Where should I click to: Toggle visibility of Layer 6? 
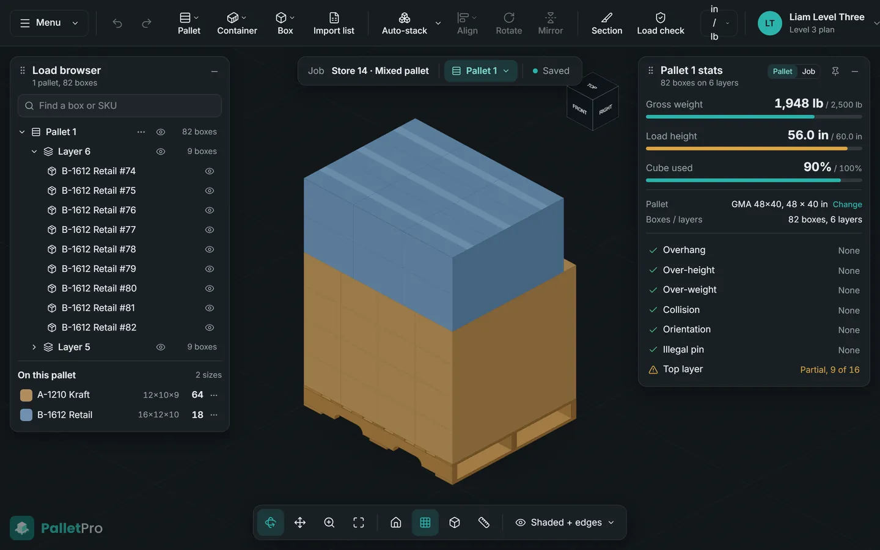(x=161, y=152)
